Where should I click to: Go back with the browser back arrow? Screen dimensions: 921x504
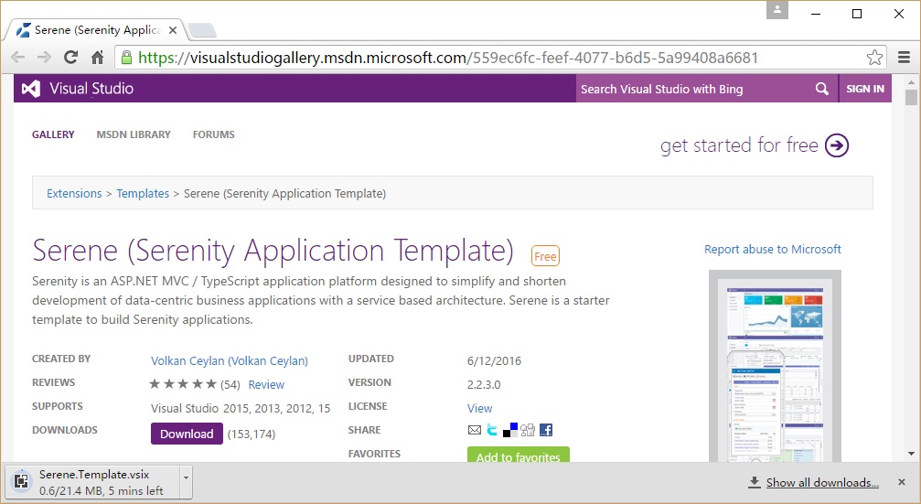18,57
